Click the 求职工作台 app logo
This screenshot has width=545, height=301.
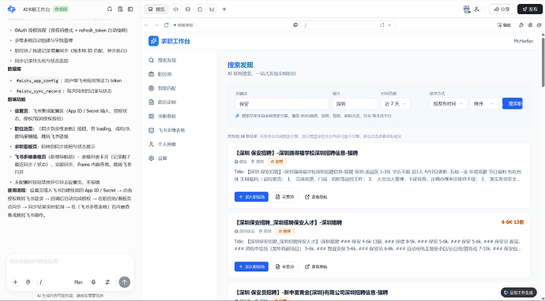tap(153, 41)
